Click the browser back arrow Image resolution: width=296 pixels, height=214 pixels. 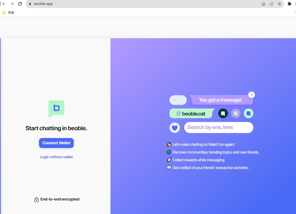click(4, 3)
